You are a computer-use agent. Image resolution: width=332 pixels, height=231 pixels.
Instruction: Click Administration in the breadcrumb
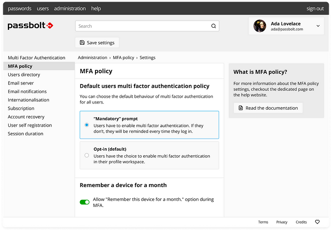(x=92, y=58)
